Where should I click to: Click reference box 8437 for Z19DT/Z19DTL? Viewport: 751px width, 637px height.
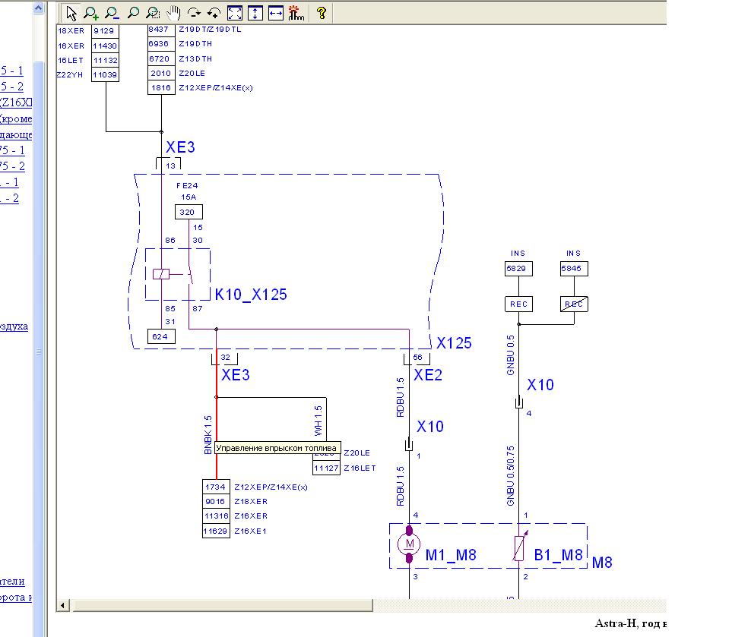[161, 30]
